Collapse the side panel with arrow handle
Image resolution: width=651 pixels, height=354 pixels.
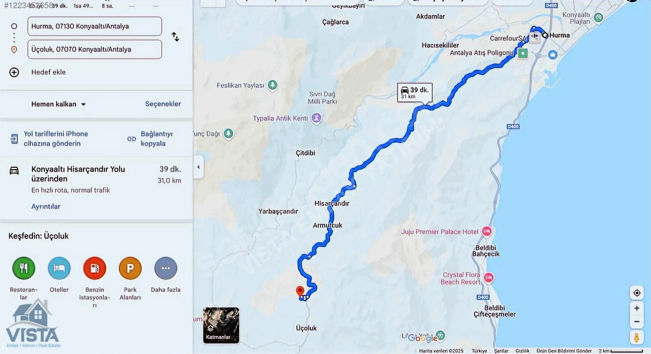(x=198, y=167)
